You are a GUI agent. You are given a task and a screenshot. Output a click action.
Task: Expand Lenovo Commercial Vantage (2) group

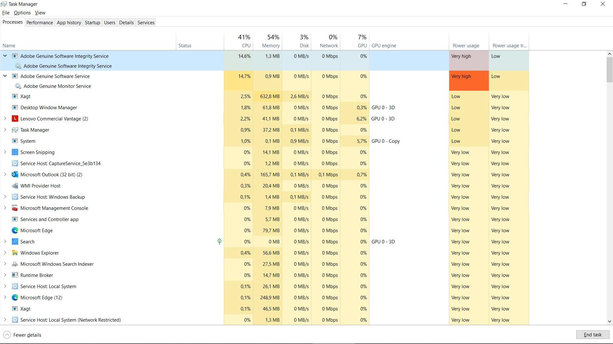pos(5,118)
